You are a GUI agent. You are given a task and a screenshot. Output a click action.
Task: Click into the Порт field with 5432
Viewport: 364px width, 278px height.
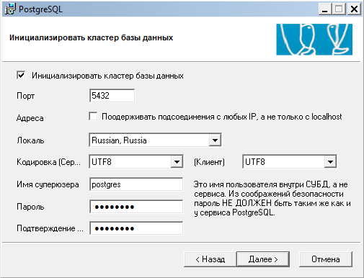click(x=112, y=96)
